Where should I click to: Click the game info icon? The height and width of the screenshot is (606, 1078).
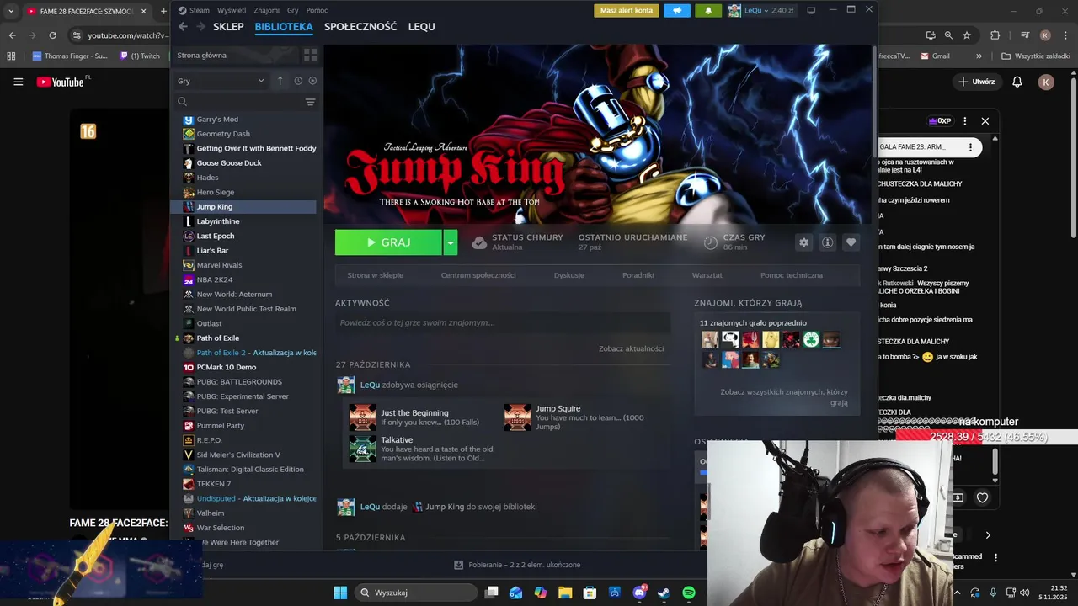pyautogui.click(x=827, y=242)
